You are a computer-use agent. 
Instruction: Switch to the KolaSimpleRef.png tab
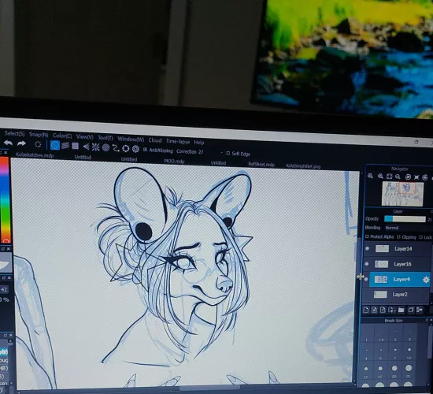(303, 166)
